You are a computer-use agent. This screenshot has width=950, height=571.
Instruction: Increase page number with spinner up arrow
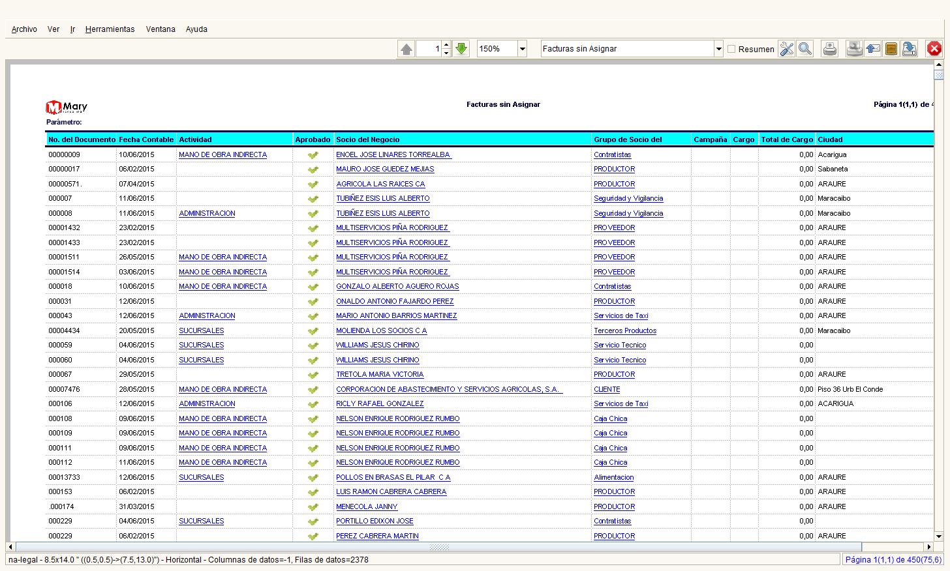pyautogui.click(x=446, y=45)
